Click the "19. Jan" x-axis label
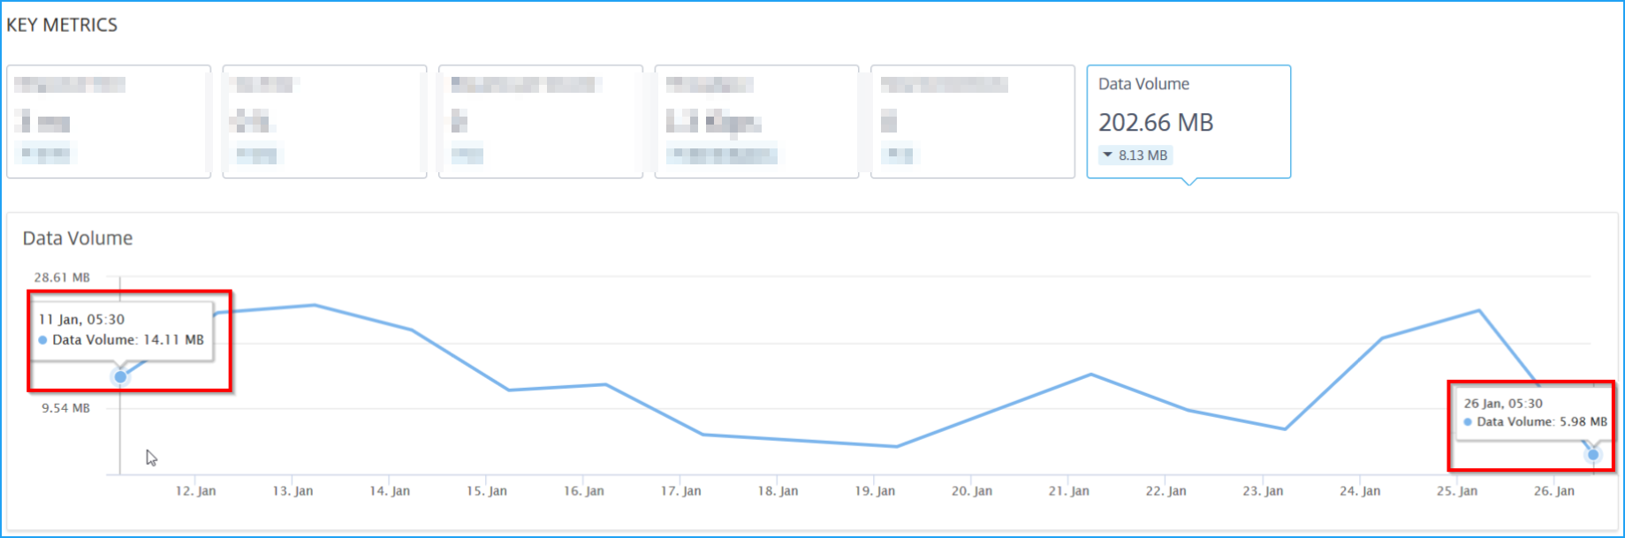The height and width of the screenshot is (538, 1625). (875, 491)
